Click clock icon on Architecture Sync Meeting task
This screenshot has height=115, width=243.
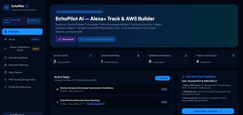(x=61, y=104)
